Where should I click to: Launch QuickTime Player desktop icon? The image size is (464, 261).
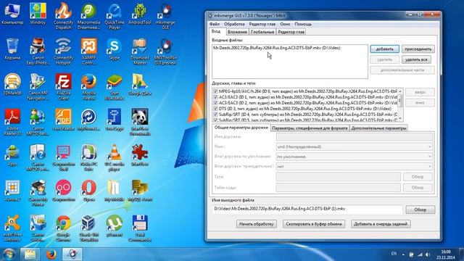[x=115, y=16]
